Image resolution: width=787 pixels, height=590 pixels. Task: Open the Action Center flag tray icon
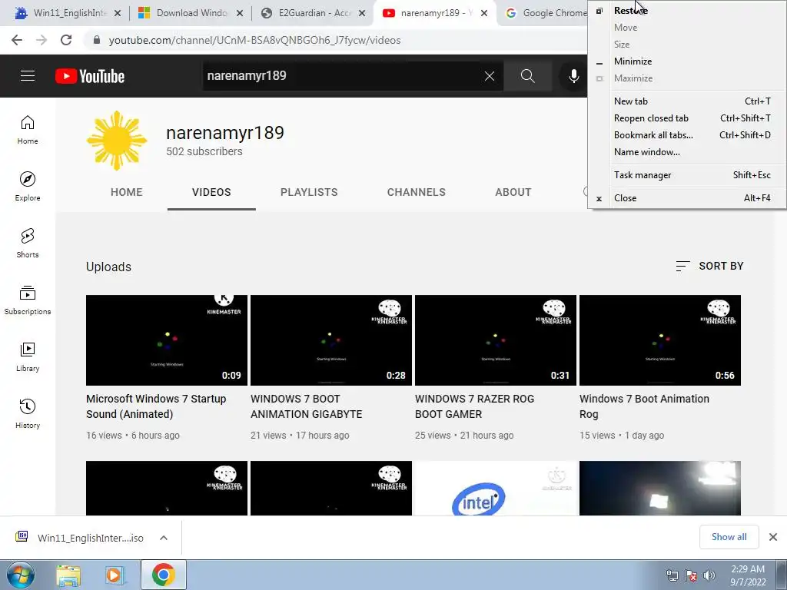691,575
